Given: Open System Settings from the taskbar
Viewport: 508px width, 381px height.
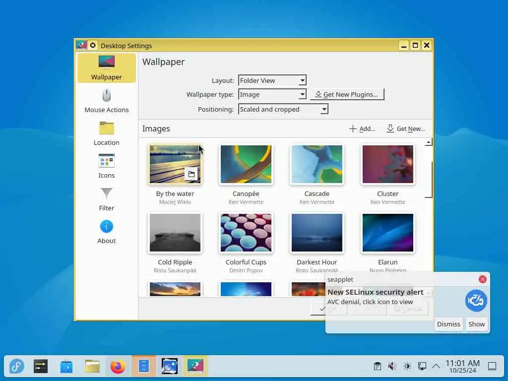Looking at the screenshot, I should pos(41,367).
